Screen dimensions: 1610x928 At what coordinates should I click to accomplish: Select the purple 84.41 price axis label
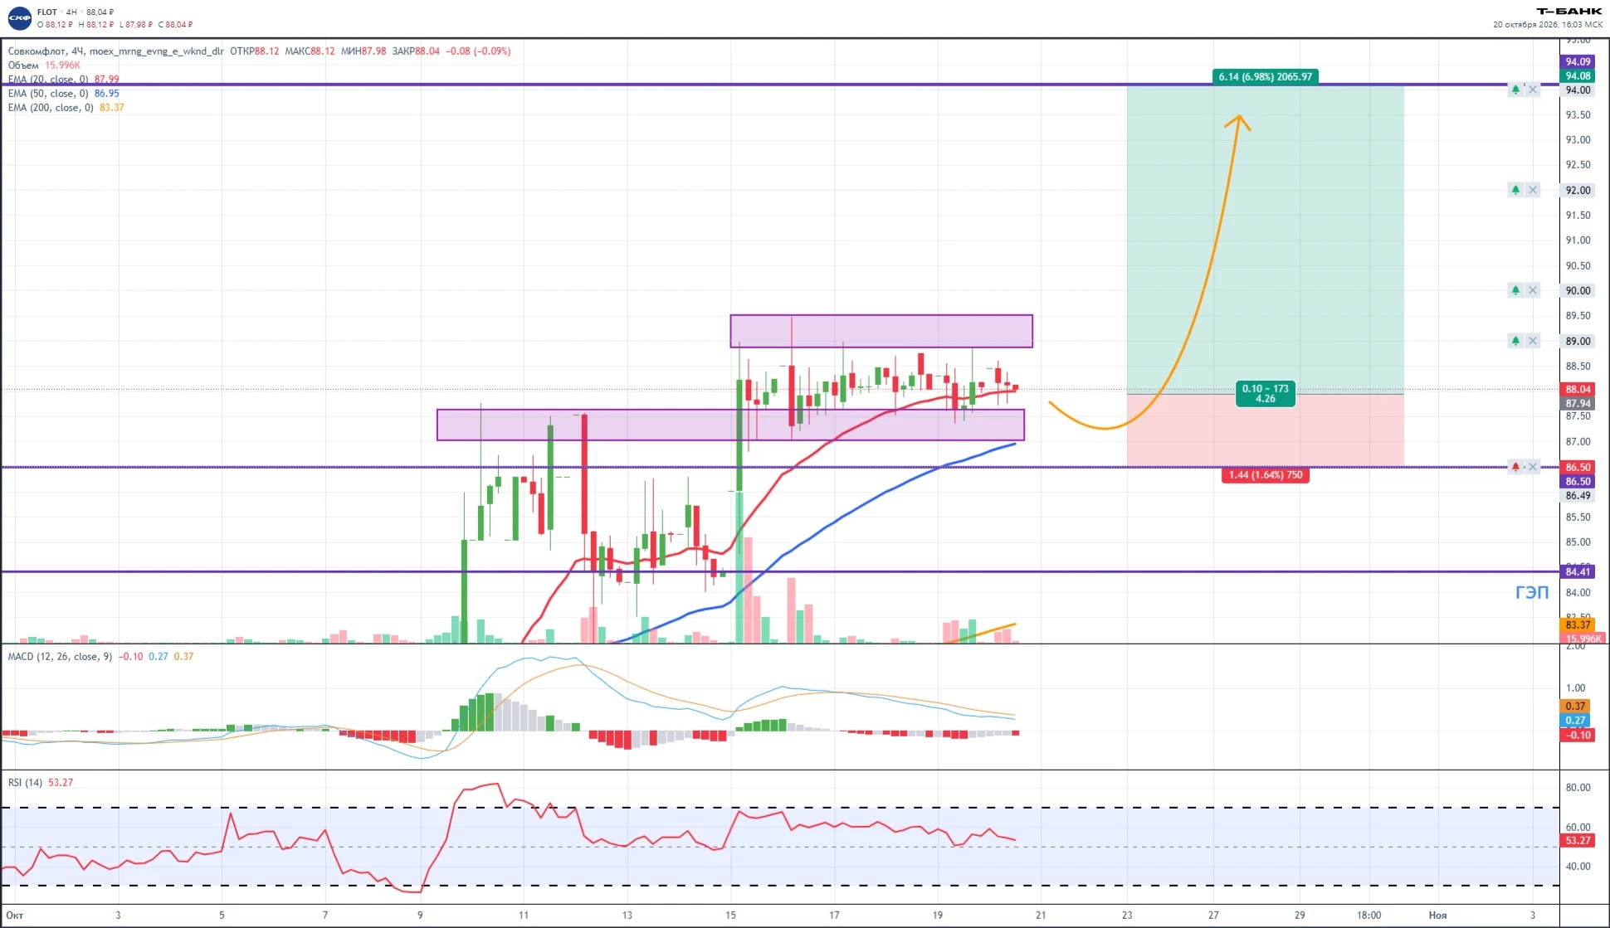click(1578, 571)
